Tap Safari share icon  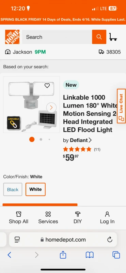tap(63, 255)
